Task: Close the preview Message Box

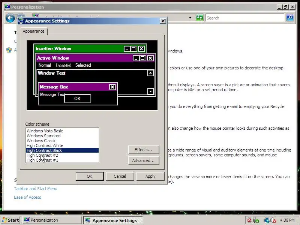Action: click(x=112, y=87)
